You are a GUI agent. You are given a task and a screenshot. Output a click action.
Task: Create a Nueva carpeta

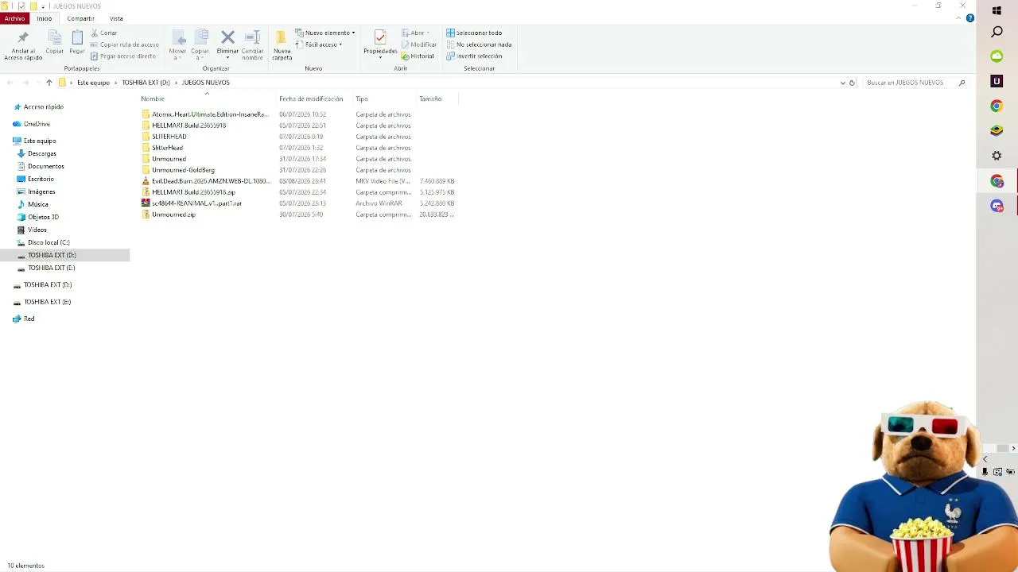pyautogui.click(x=282, y=45)
